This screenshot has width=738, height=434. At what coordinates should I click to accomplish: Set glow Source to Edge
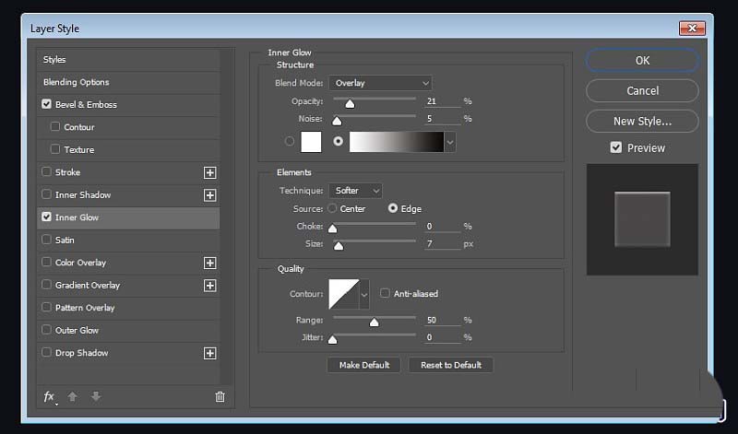click(393, 208)
